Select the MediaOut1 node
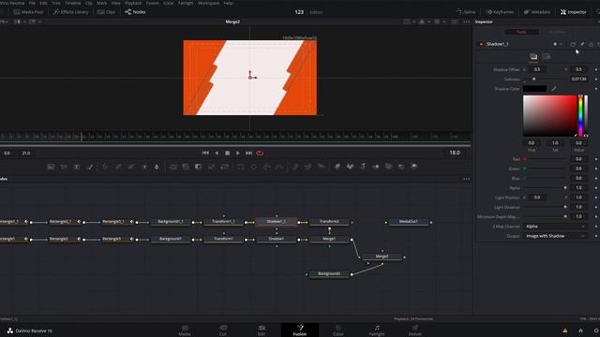Screen dimensions: 600x337 point(409,222)
